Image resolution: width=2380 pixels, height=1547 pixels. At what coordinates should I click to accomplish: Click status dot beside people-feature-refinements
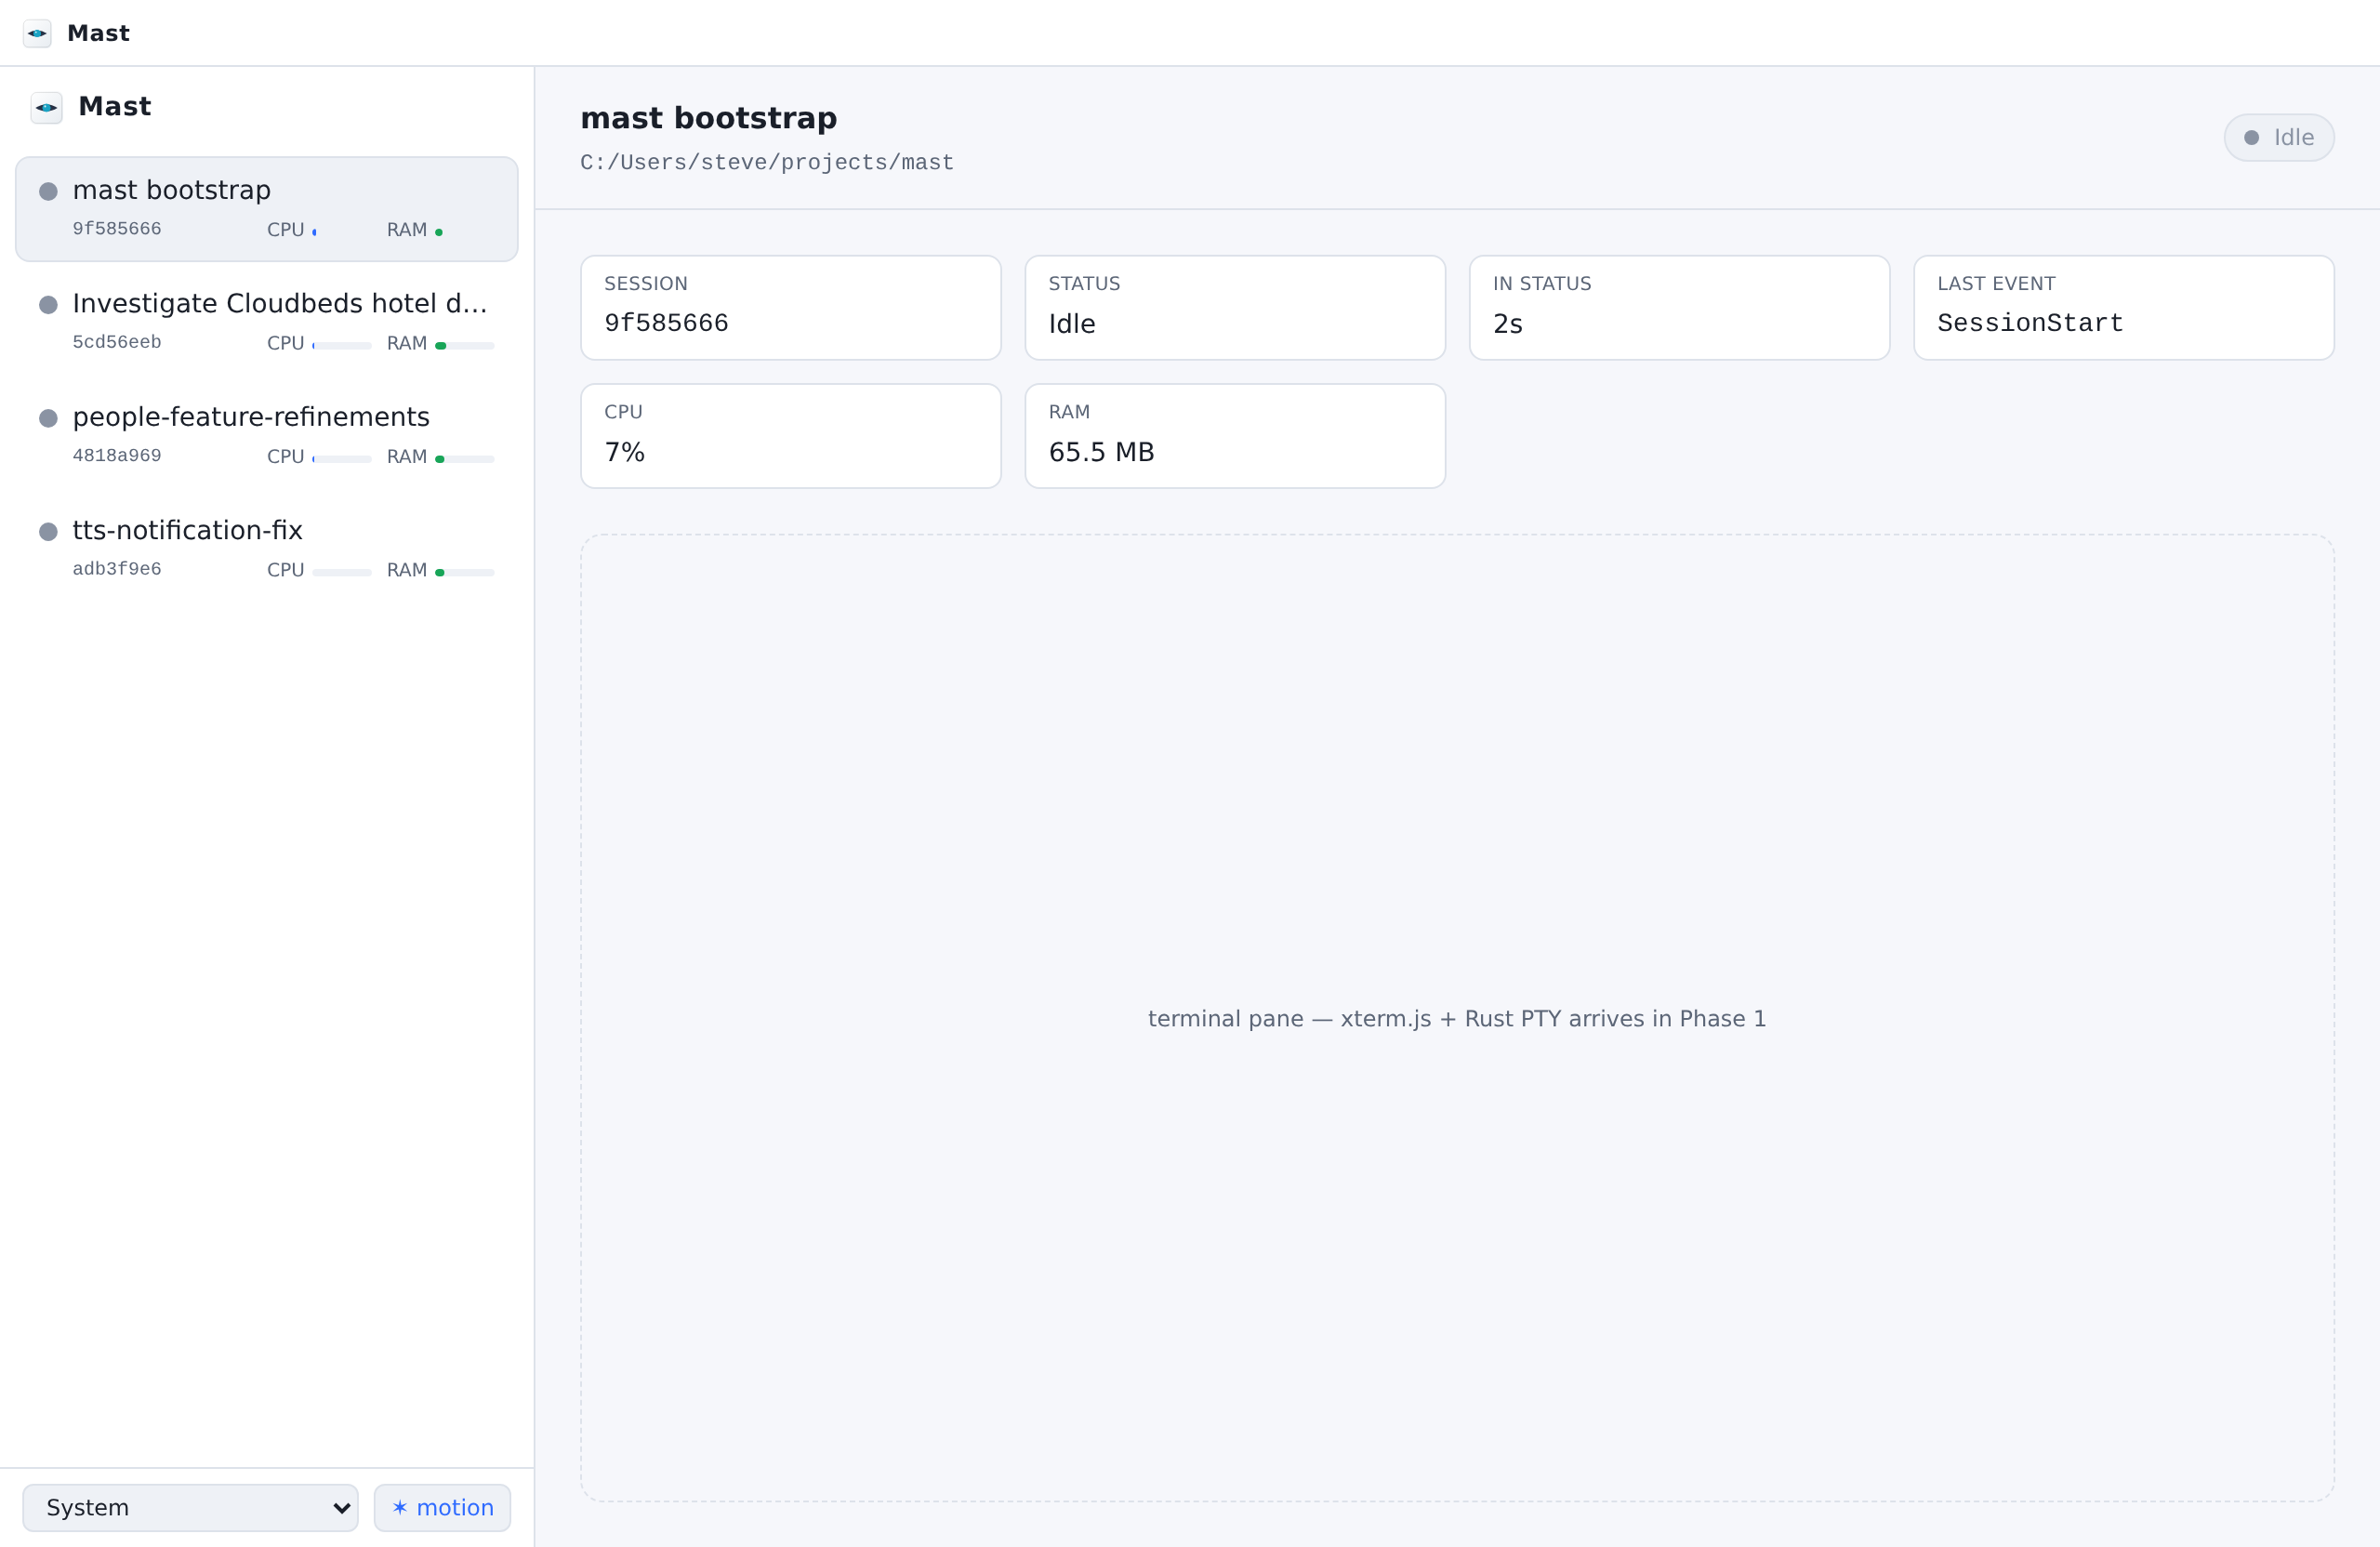[48, 418]
